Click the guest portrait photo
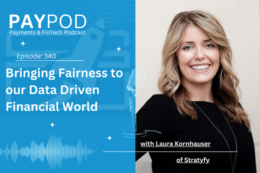The image size is (260, 173). (198, 86)
